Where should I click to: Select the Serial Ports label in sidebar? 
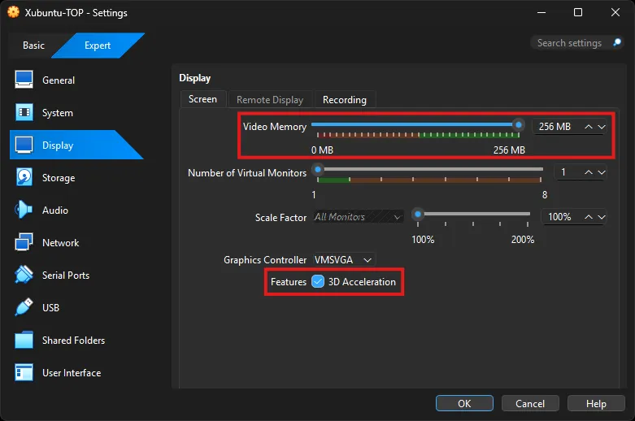66,276
